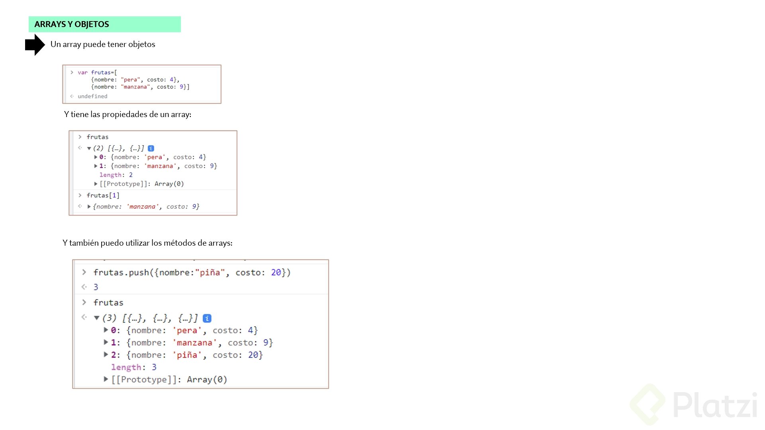Expand the frutas[1] manzana object result
This screenshot has height=430, width=765.
89,207
